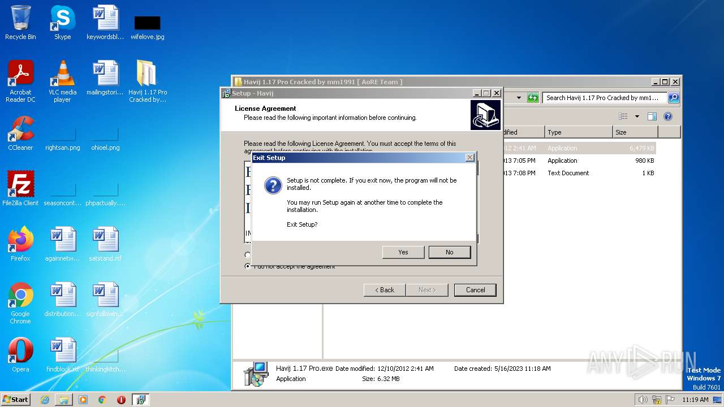Launch Firefox shortcut
This screenshot has width=724, height=407.
pos(20,244)
